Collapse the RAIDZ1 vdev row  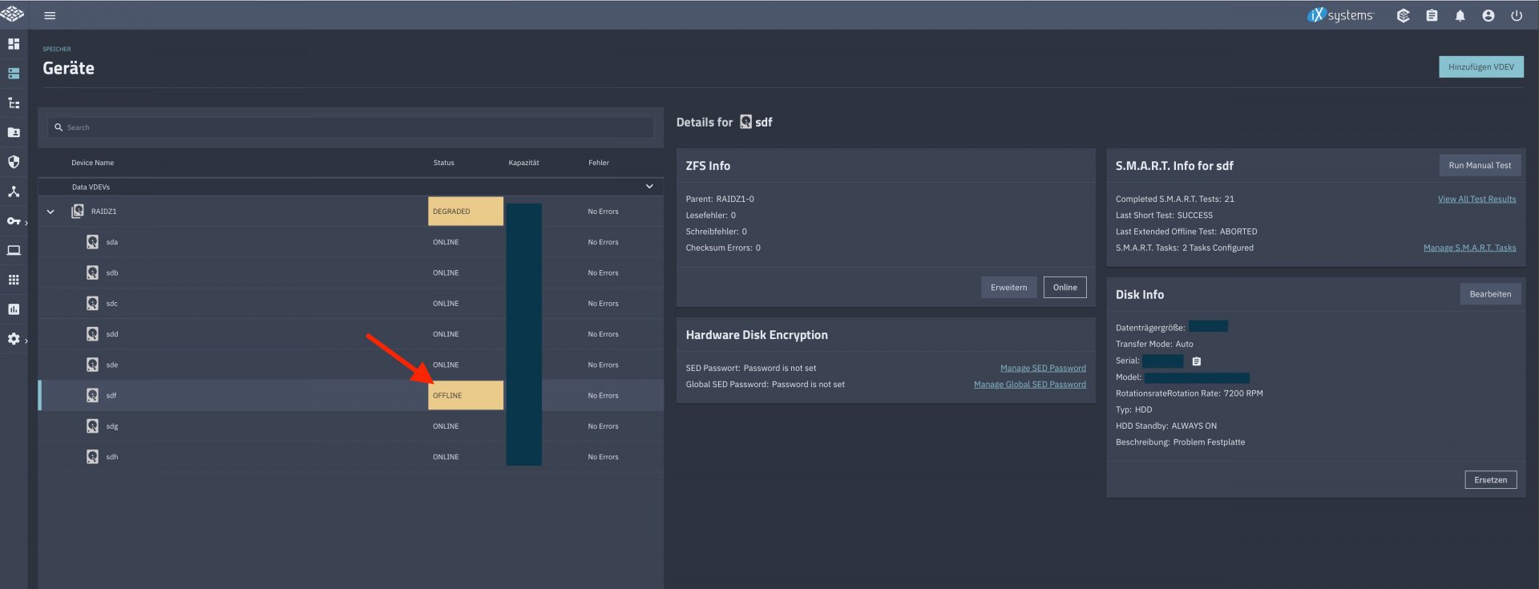[x=50, y=212]
